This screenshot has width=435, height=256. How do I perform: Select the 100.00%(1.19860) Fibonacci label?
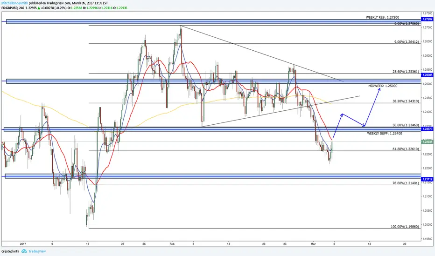pyautogui.click(x=405, y=226)
